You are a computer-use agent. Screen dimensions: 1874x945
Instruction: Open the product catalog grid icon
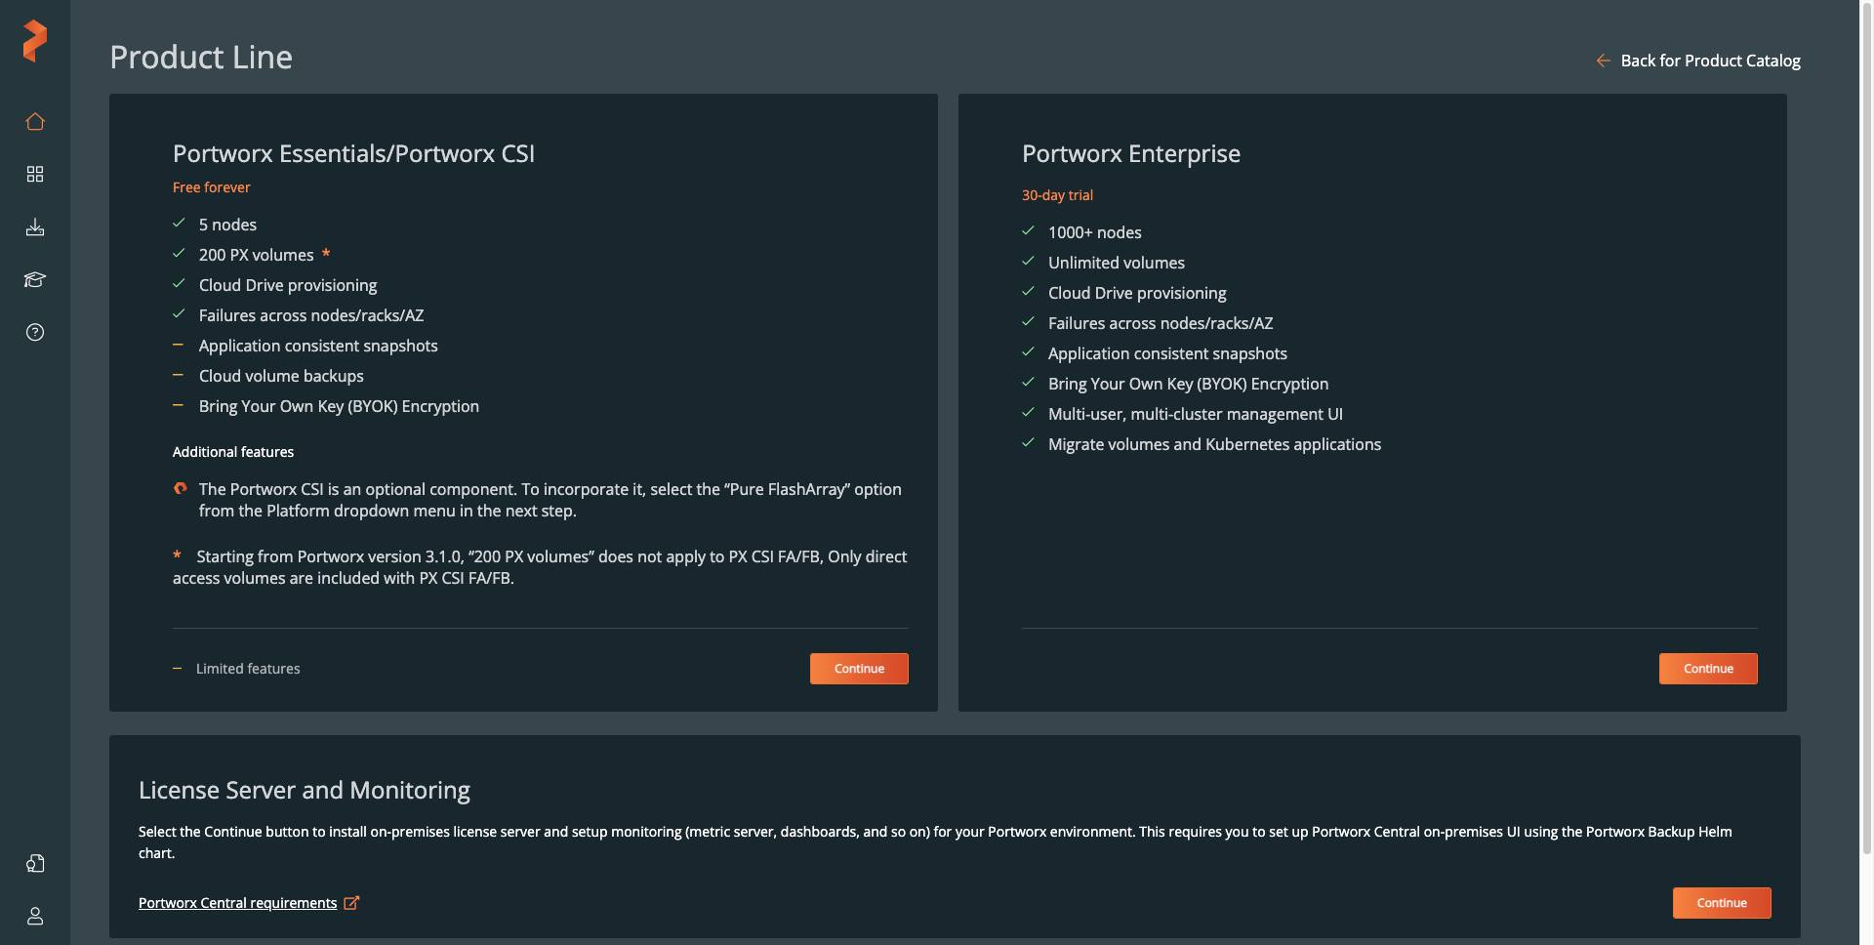(x=35, y=174)
